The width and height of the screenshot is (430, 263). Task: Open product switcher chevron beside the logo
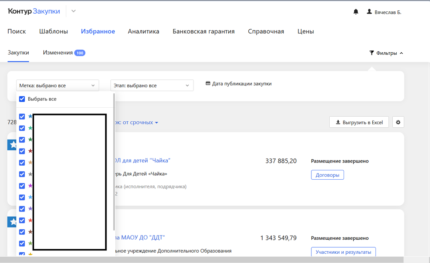tap(73, 11)
